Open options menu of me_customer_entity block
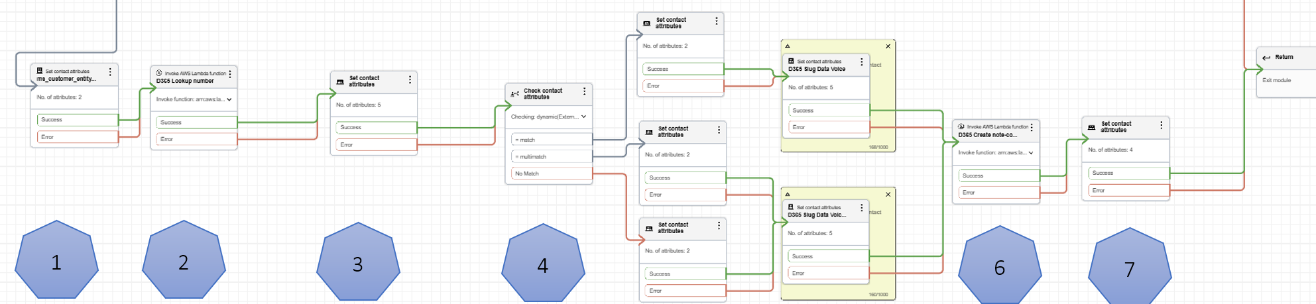Image resolution: width=1316 pixels, height=304 pixels. tap(110, 72)
